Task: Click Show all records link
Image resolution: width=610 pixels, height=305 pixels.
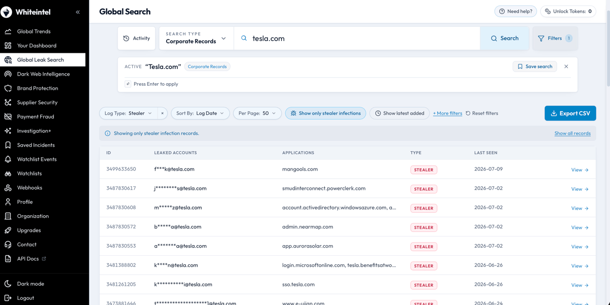Action: (572, 133)
